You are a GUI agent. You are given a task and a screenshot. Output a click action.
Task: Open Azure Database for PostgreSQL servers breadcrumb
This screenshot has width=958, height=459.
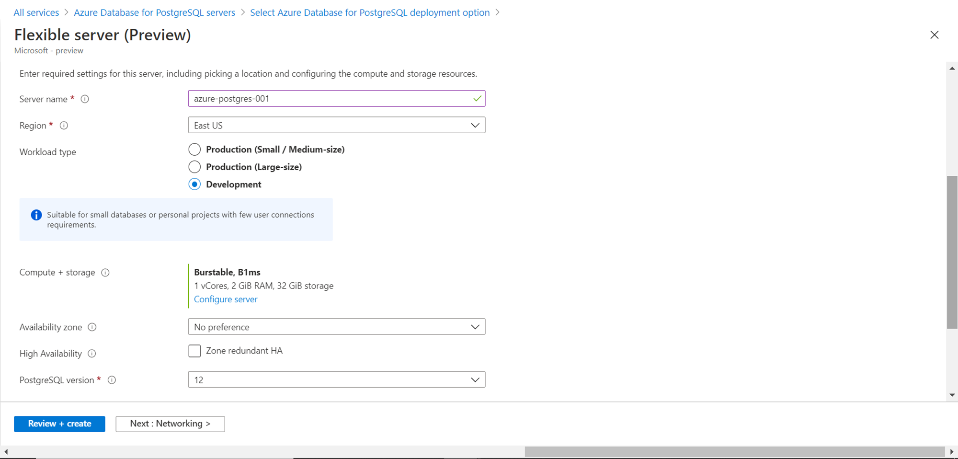(154, 12)
